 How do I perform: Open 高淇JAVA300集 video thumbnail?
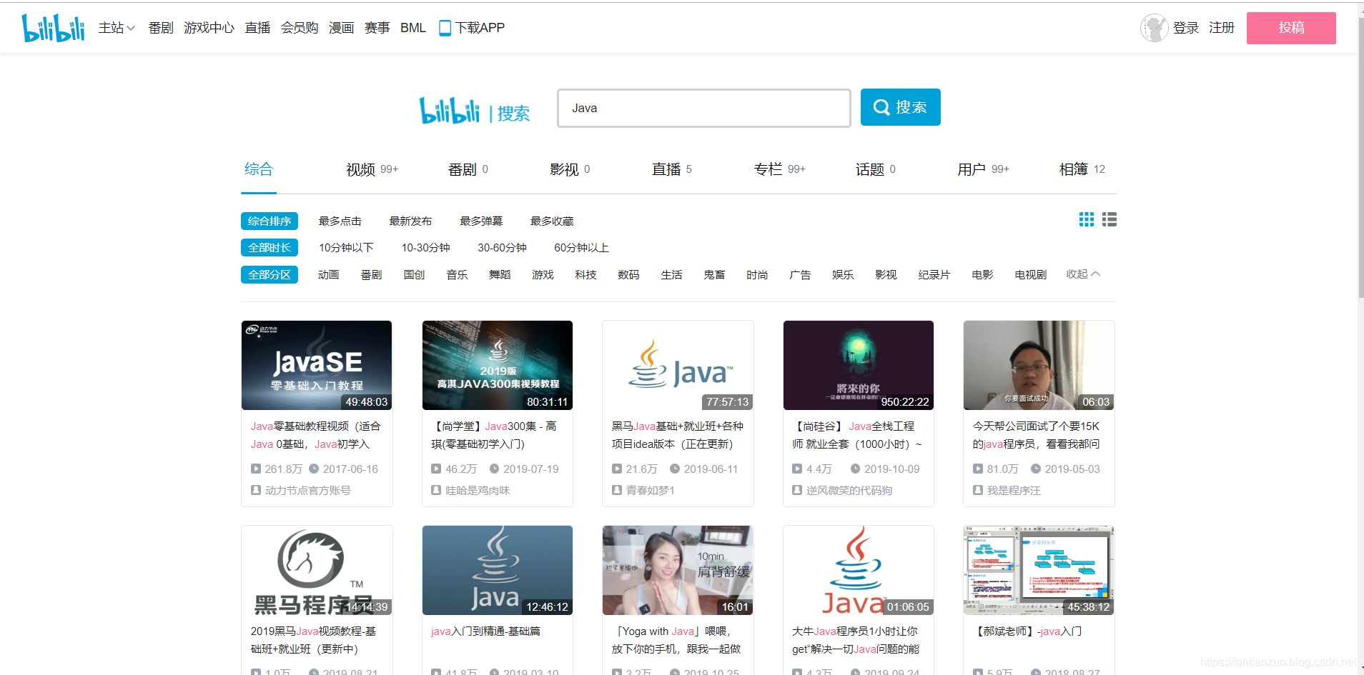pyautogui.click(x=498, y=365)
